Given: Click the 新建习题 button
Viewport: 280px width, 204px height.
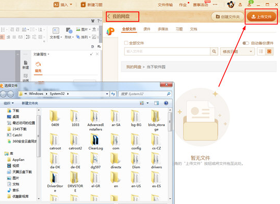Looking at the screenshot, I should [92, 5].
